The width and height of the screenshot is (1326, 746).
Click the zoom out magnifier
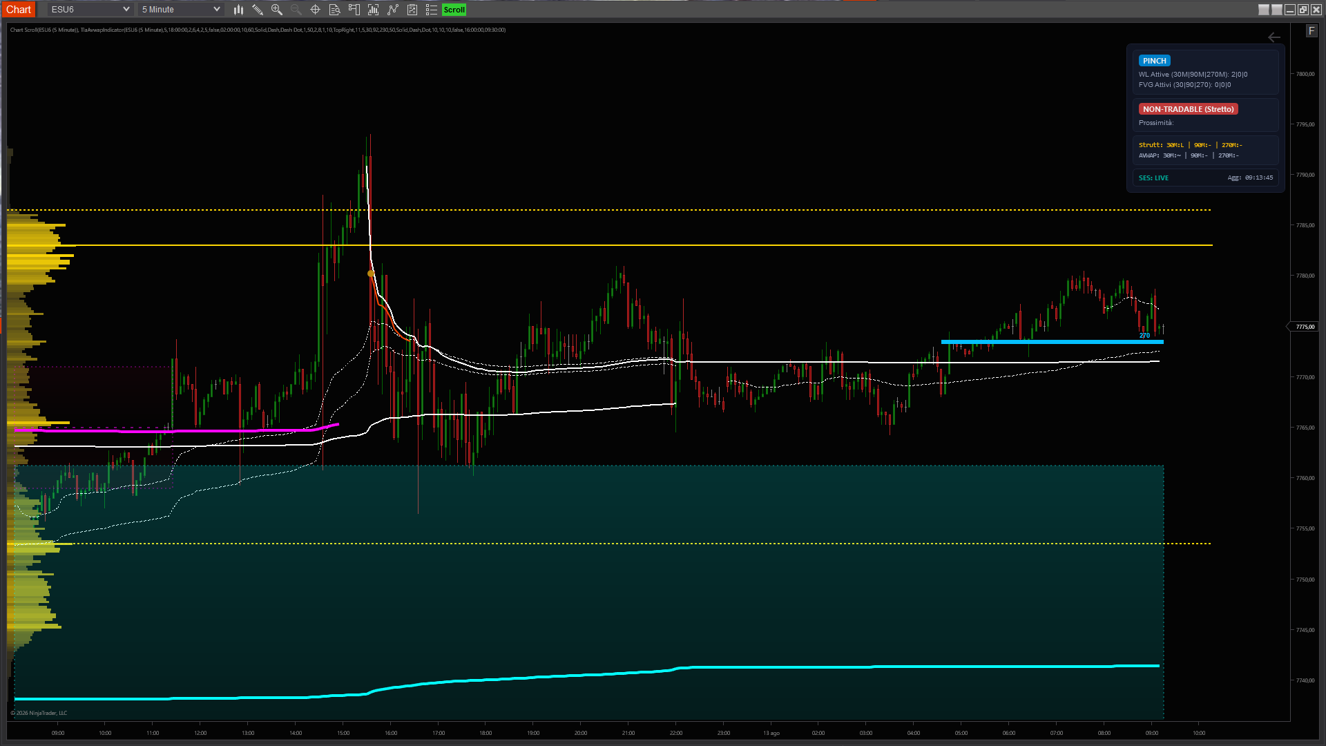(x=296, y=10)
